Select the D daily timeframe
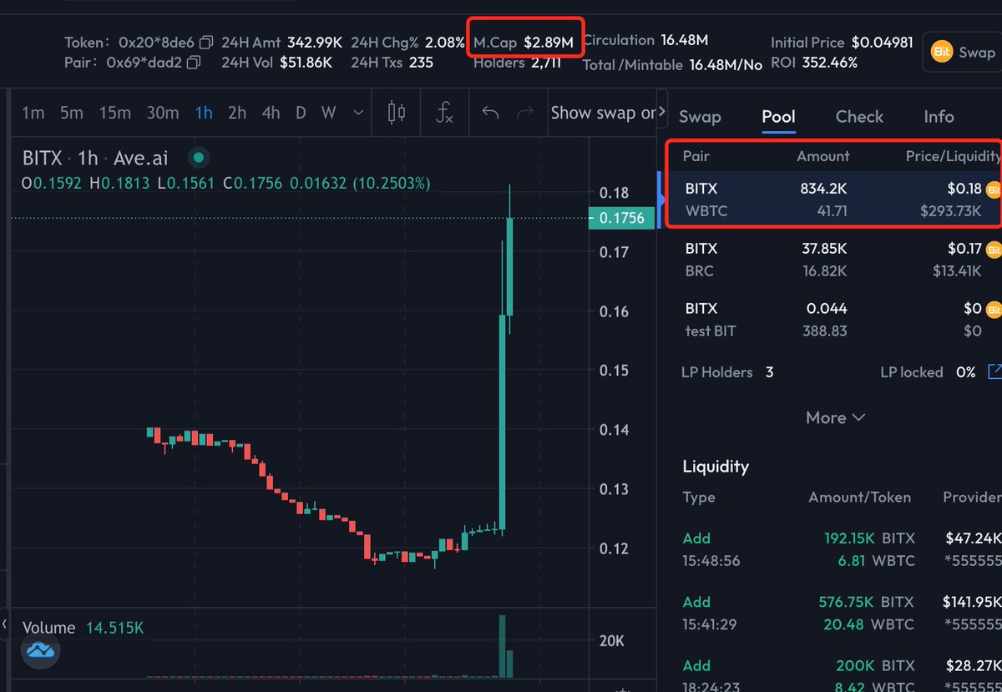Viewport: 1002px width, 692px height. tap(301, 113)
